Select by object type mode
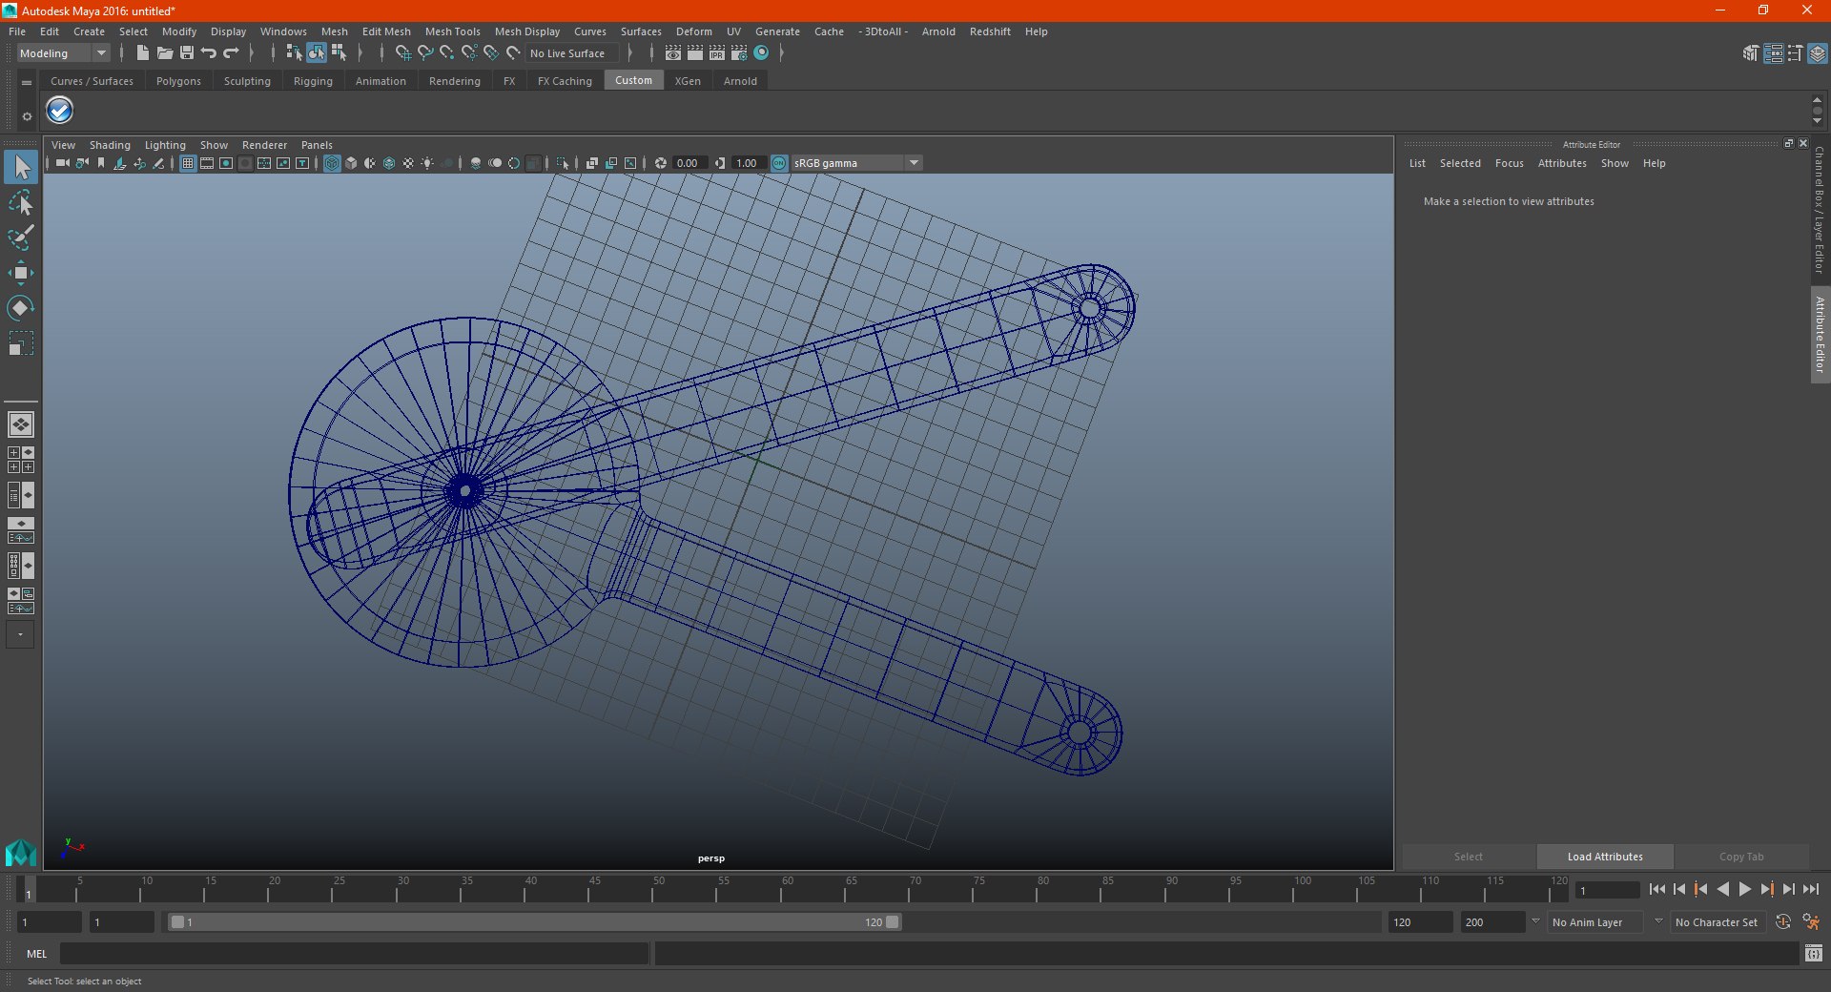The height and width of the screenshot is (992, 1831). [x=317, y=53]
